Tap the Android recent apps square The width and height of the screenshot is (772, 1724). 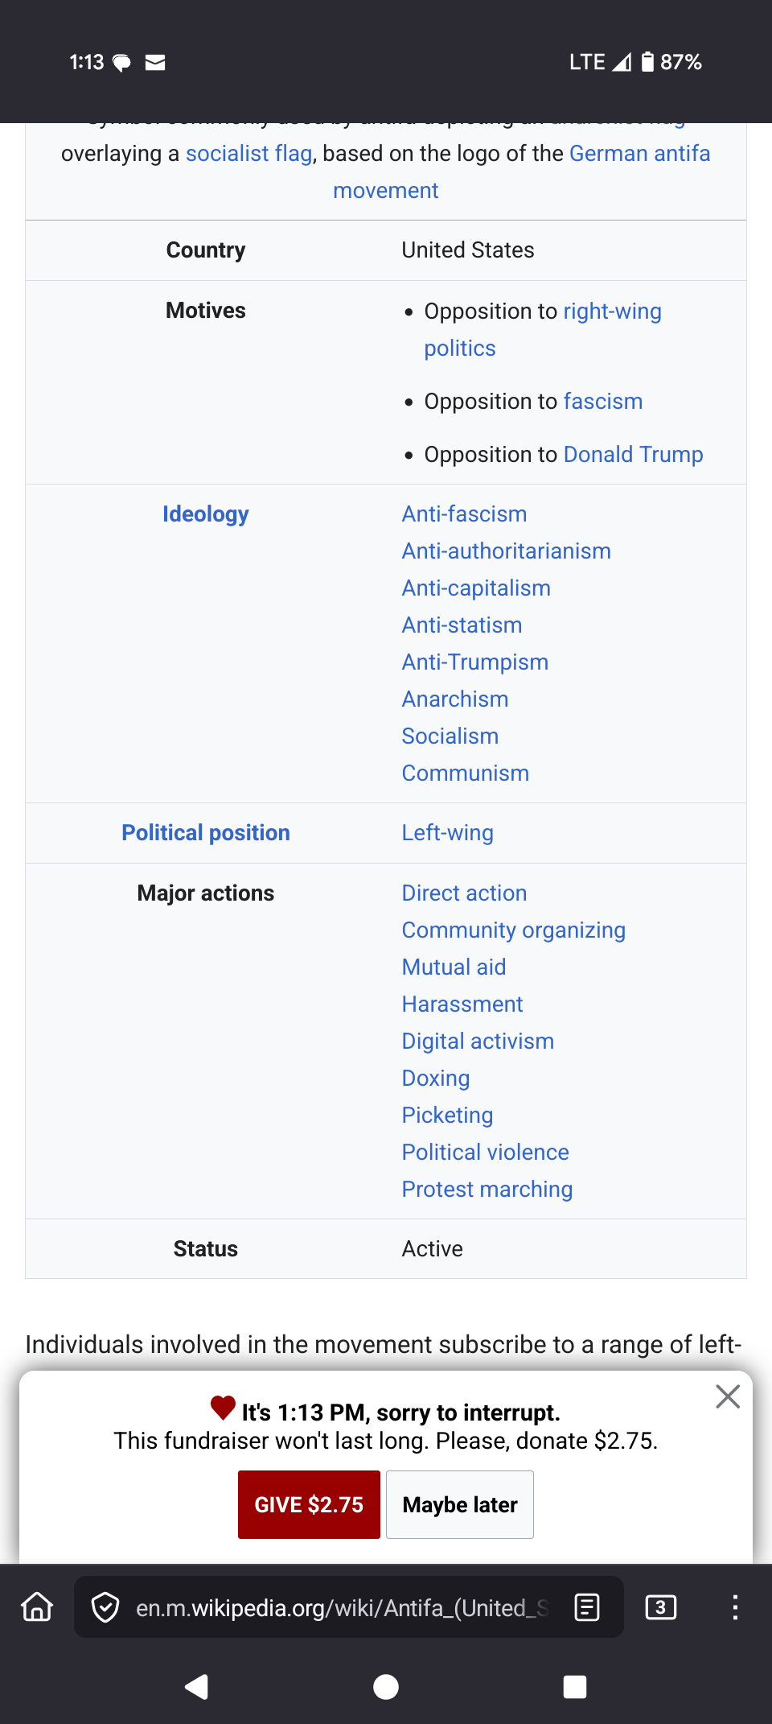(575, 1686)
